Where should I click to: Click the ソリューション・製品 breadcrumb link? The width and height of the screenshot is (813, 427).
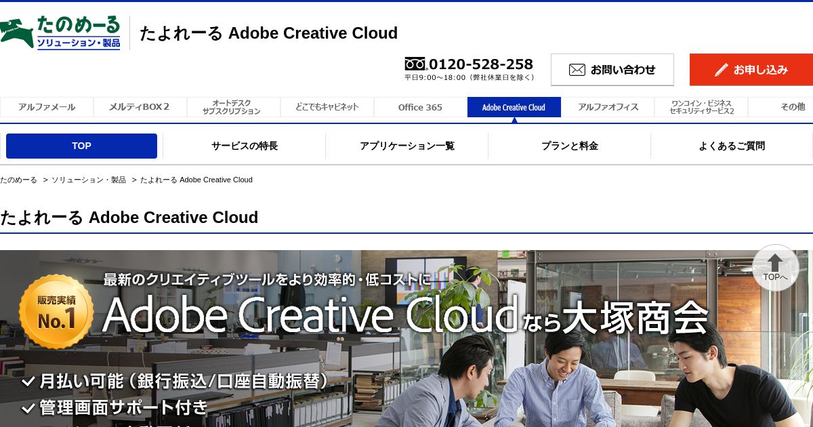(x=89, y=180)
